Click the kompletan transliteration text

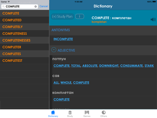click(x=99, y=22)
